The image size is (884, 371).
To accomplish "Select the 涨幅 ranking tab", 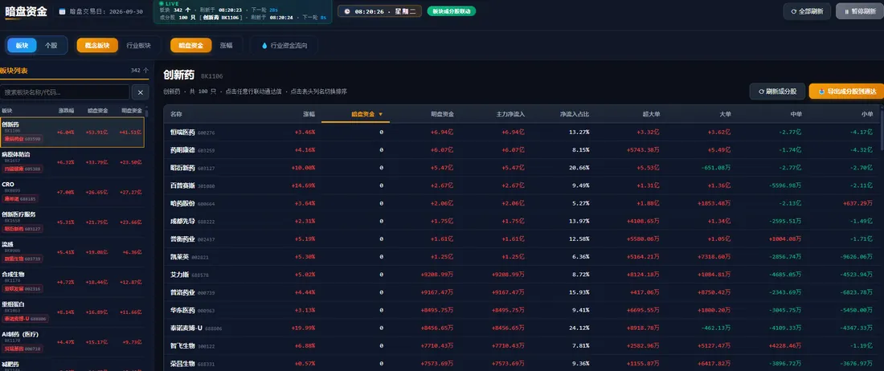I will coord(226,46).
